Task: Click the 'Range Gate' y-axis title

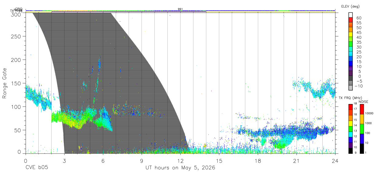Action: click(5, 83)
